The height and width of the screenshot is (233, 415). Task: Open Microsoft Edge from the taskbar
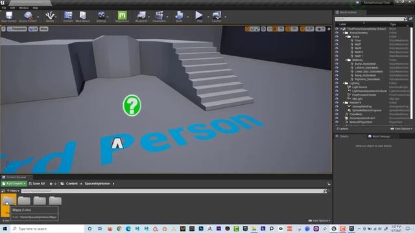point(128,228)
